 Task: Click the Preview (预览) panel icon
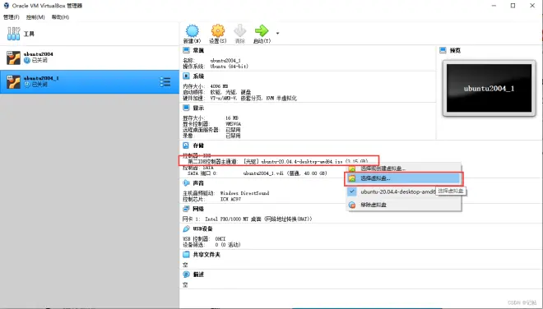(443, 50)
